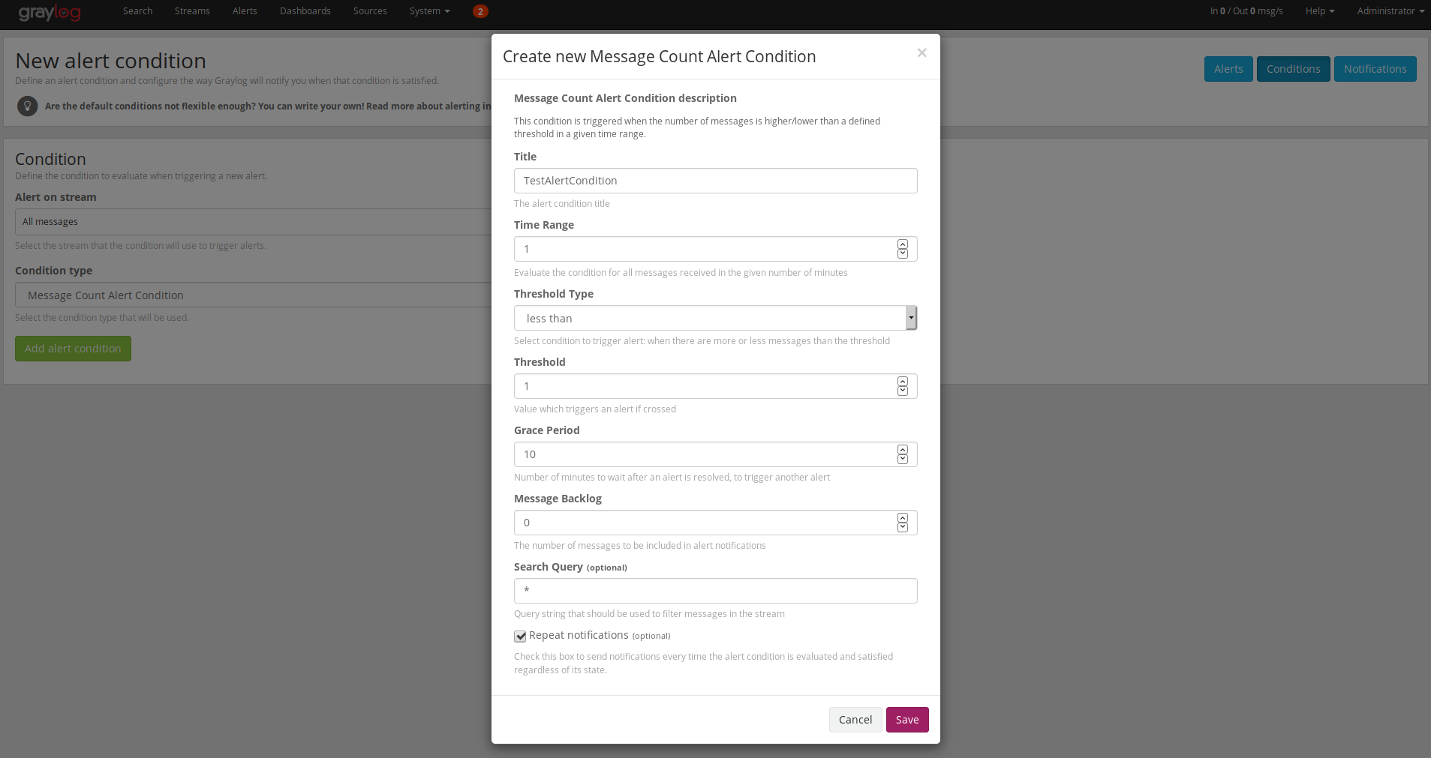Open the Dashboards page

[x=305, y=11]
